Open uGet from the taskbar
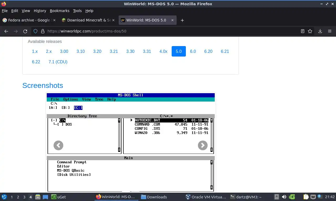The width and height of the screenshot is (336, 201). pyautogui.click(x=59, y=197)
